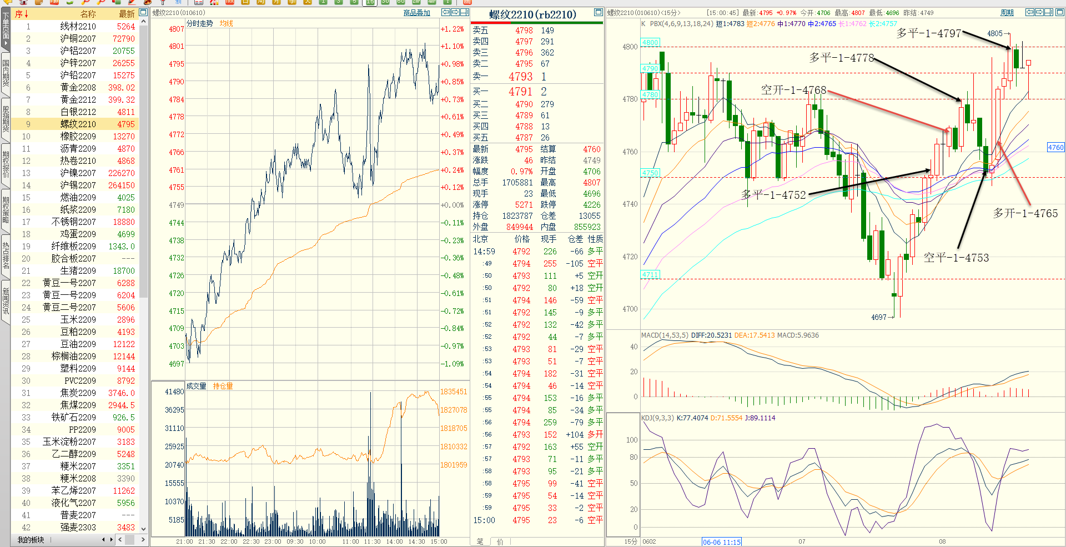
Task: Maximize the 15-minute K-line chart panel
Action: click(1059, 12)
